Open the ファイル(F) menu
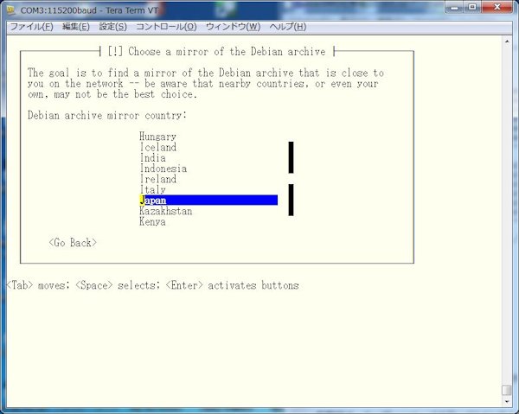The width and height of the screenshot is (519, 414). tap(32, 27)
